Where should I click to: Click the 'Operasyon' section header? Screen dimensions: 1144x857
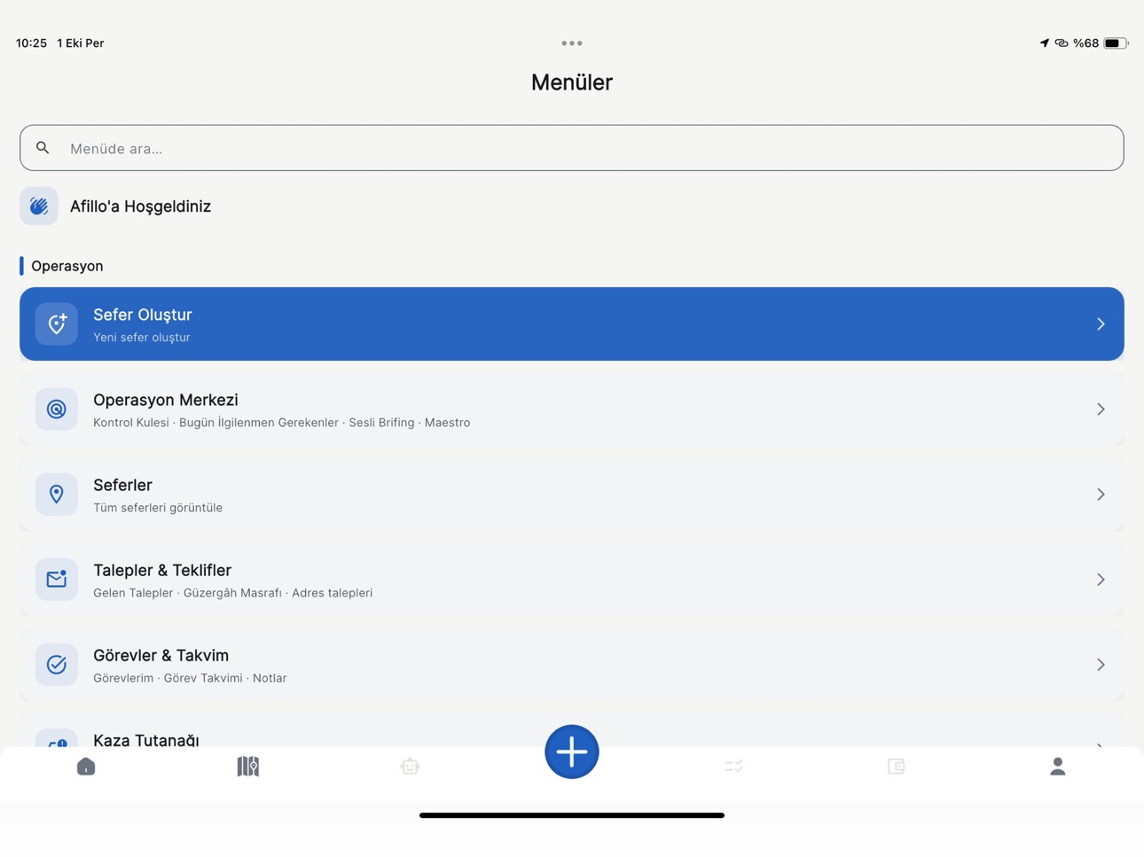point(67,266)
